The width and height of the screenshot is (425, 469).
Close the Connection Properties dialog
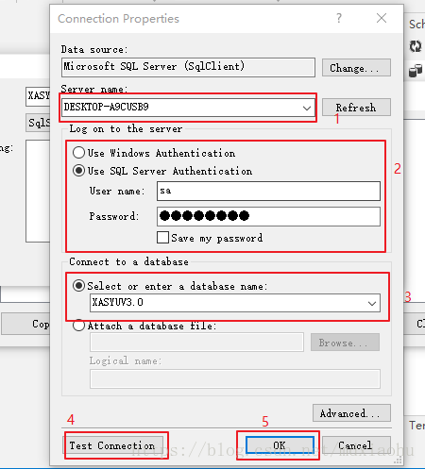(382, 18)
